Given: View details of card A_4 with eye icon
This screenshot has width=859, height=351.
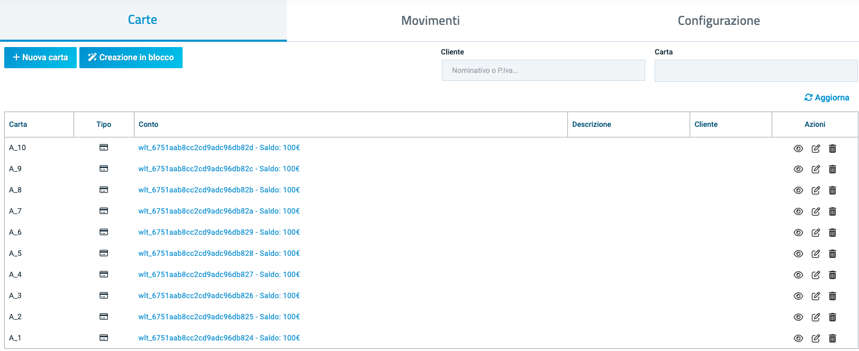Looking at the screenshot, I should pos(798,275).
